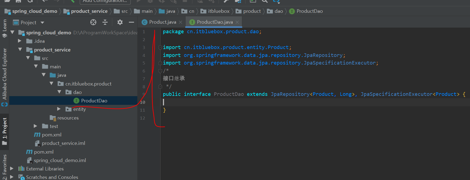Collapse the cn.itbluebox.product package arrow
This screenshot has width=470, height=180.
(x=51, y=83)
